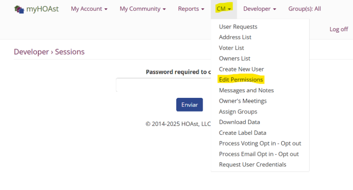Open the Address List menu item
353x190 pixels.
(x=235, y=37)
